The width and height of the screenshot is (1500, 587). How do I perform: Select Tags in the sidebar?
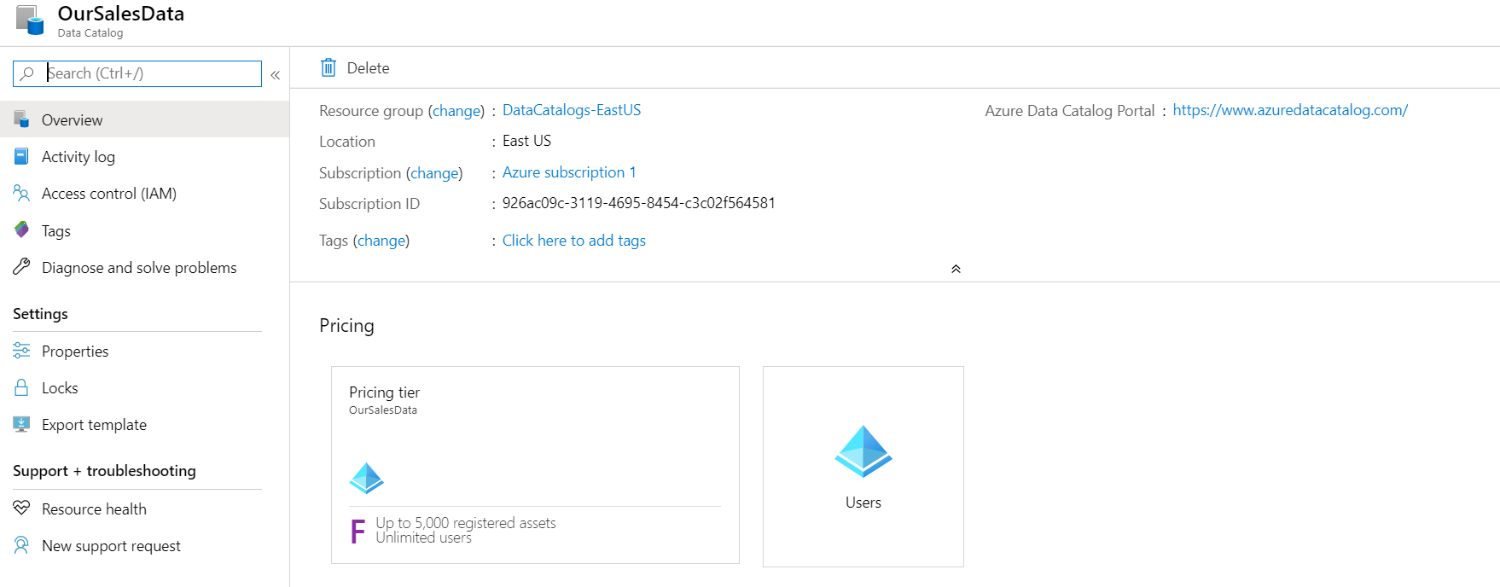point(145,230)
